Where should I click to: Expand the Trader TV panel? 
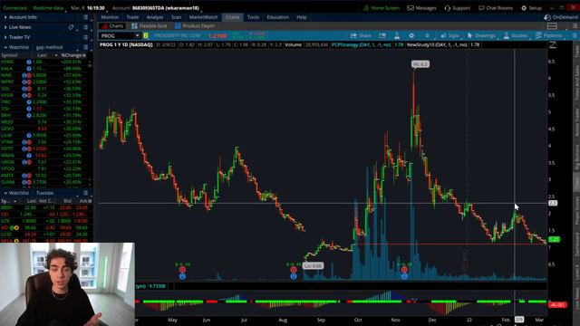point(5,37)
